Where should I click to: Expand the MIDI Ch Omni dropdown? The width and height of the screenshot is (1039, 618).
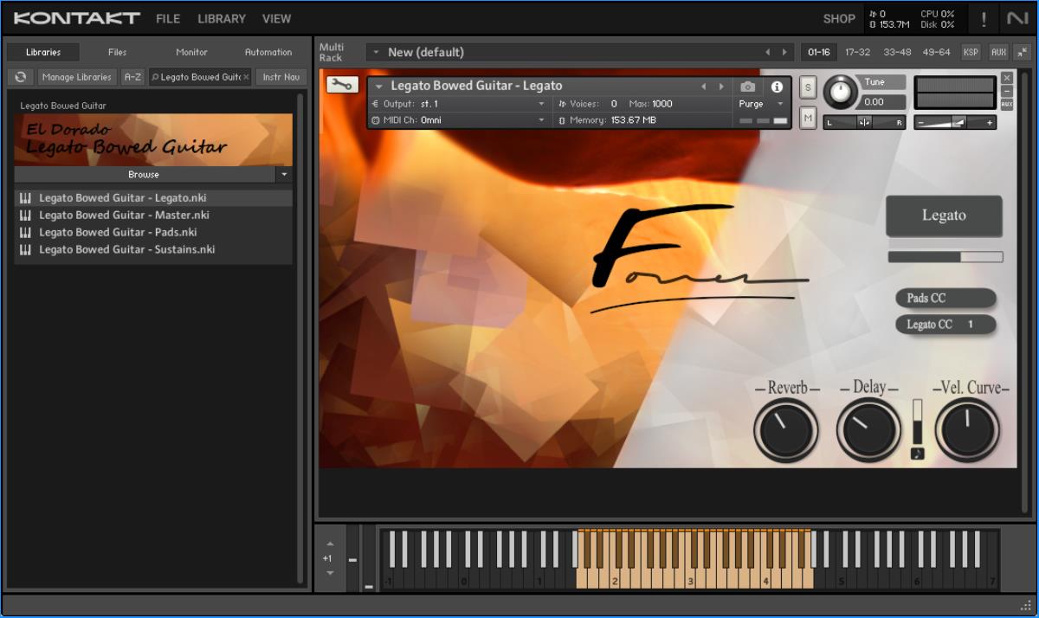coord(542,120)
